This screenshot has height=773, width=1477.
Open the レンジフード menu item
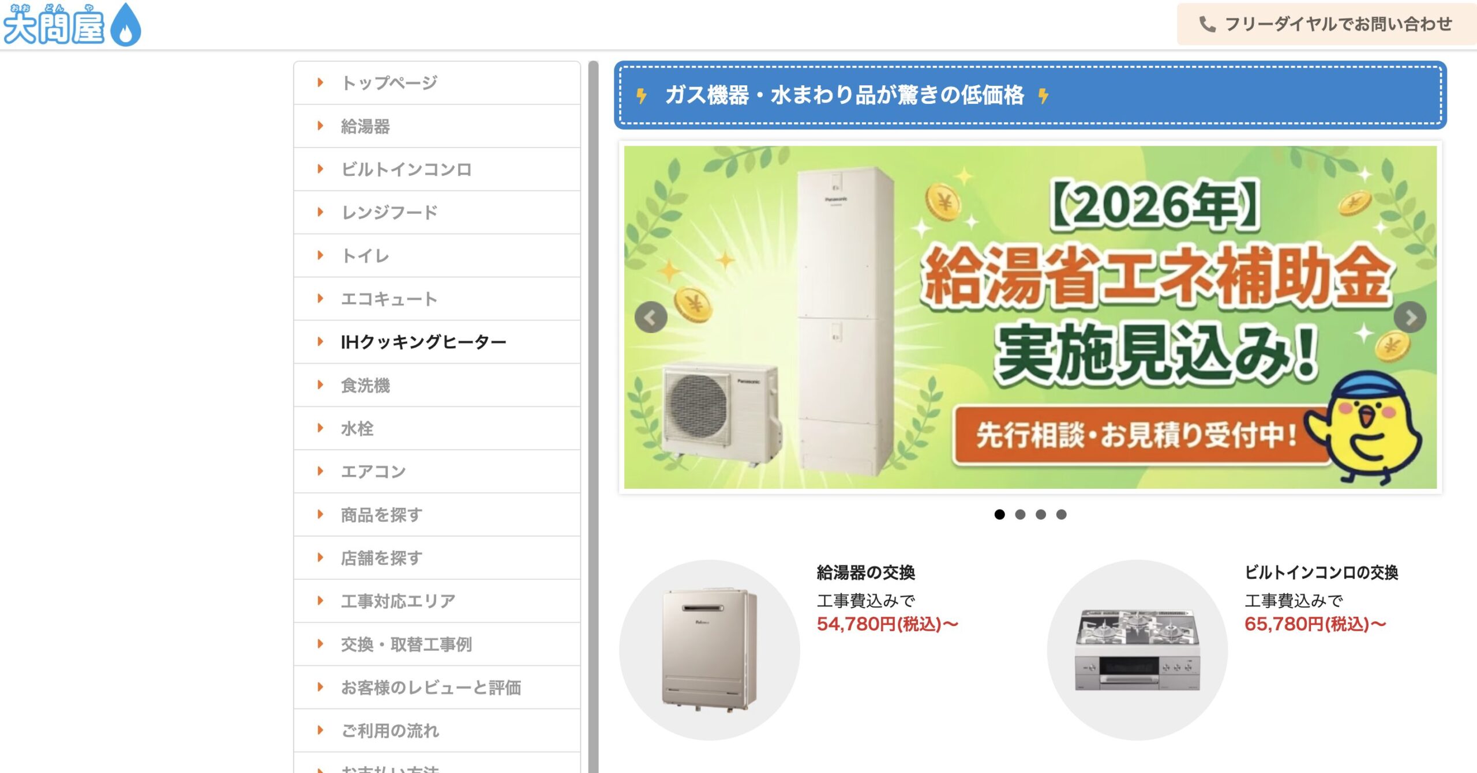437,212
